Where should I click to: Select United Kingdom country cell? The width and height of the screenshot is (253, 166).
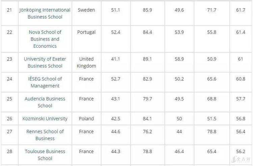click(x=86, y=63)
